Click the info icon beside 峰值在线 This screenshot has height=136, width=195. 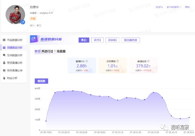(149, 61)
